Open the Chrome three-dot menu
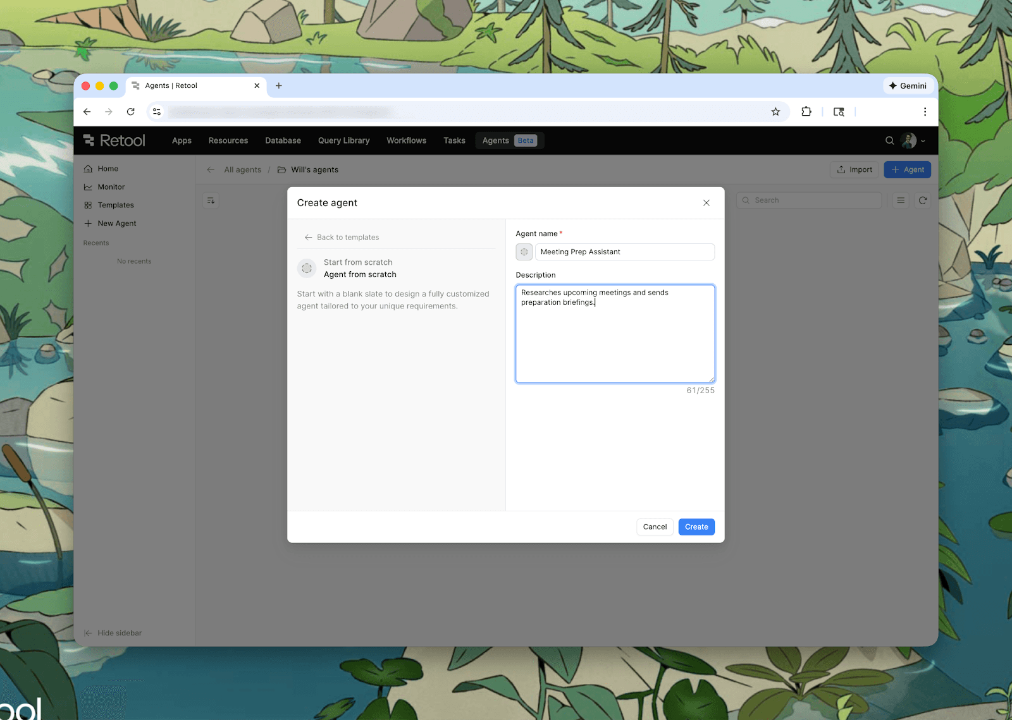 pos(925,112)
